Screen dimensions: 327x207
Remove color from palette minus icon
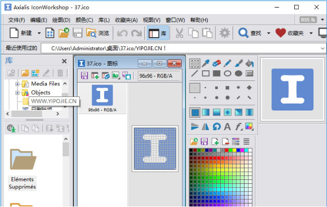[x=225, y=142]
